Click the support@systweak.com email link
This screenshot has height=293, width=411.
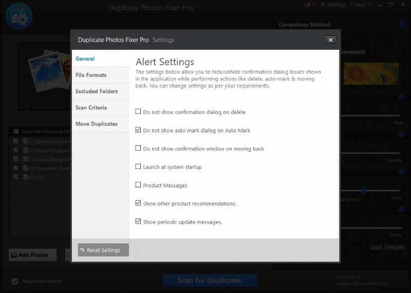pyautogui.click(x=363, y=283)
